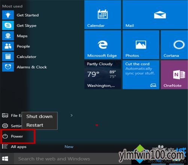Open the Get Started lightbulb icon
The width and height of the screenshot is (188, 165).
point(8,15)
